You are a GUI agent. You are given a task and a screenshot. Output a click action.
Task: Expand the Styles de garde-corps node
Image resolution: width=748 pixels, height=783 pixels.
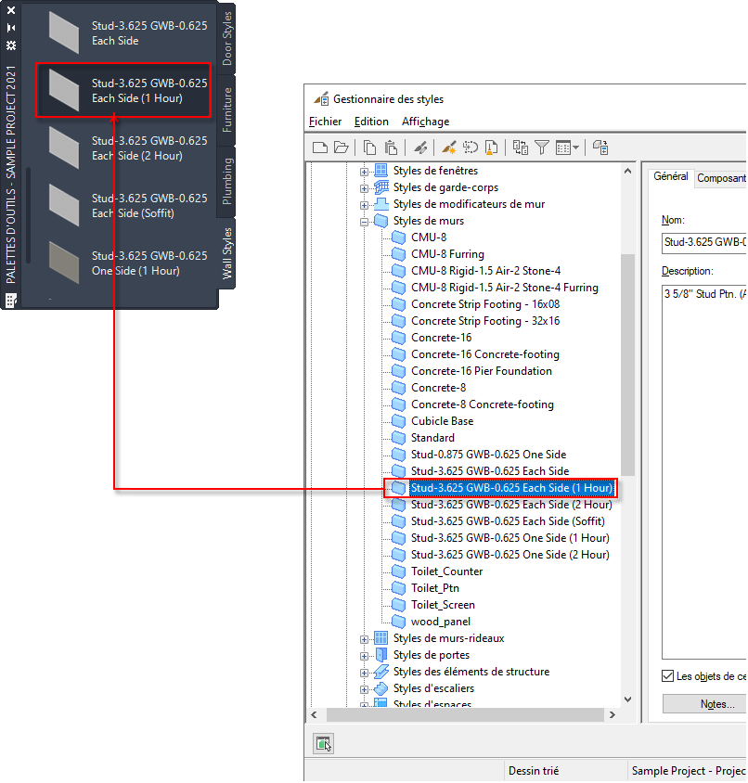pyautogui.click(x=365, y=188)
